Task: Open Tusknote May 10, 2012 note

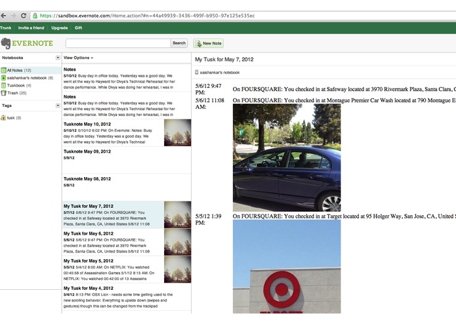Action: click(127, 132)
